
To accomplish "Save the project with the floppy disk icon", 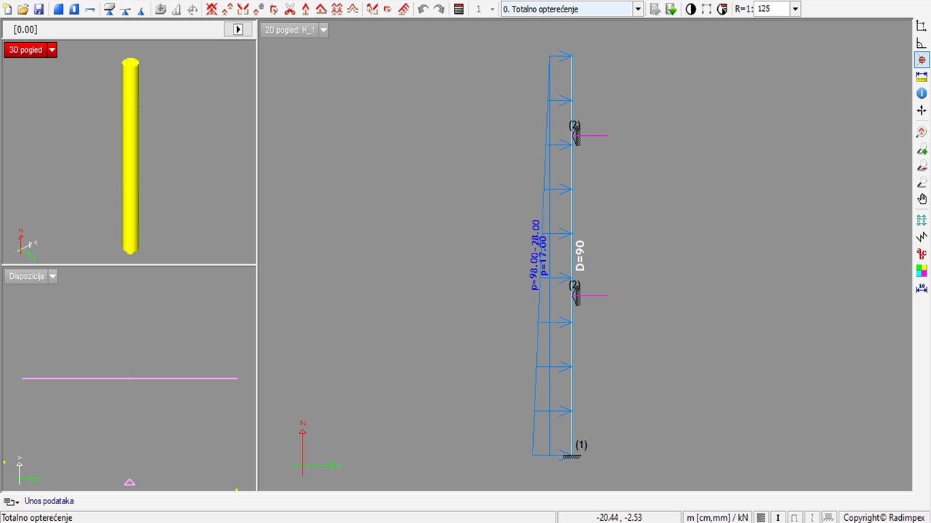I will coord(39,9).
